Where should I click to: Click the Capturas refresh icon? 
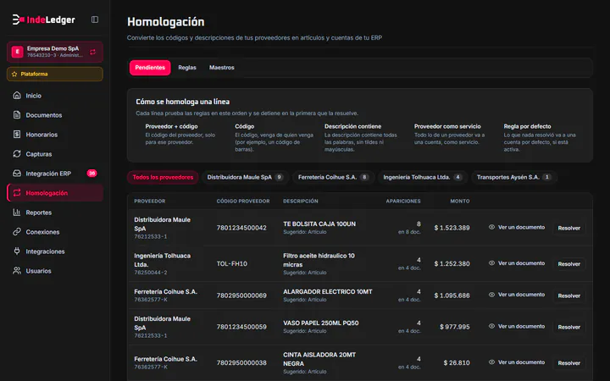[x=17, y=153]
